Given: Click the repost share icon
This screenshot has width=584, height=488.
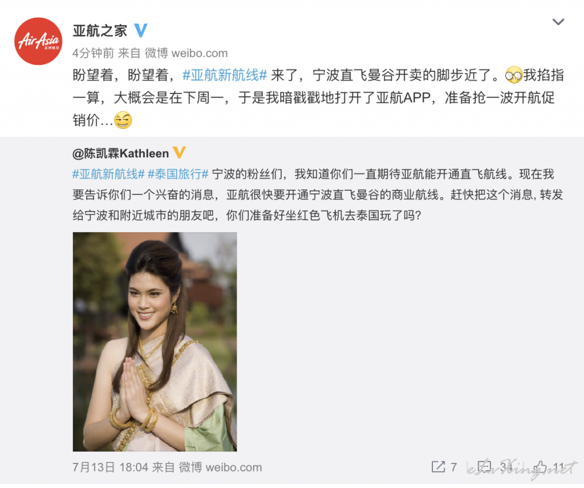Looking at the screenshot, I should [x=438, y=467].
